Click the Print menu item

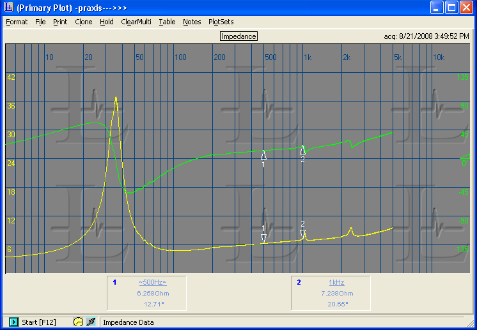pyautogui.click(x=60, y=22)
